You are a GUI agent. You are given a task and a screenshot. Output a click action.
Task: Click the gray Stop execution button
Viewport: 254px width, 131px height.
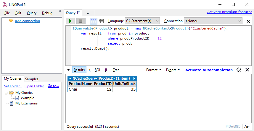pyautogui.click(x=81, y=21)
